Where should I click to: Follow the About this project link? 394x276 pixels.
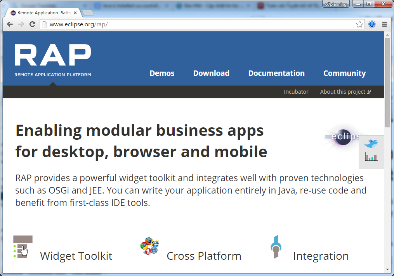(345, 92)
